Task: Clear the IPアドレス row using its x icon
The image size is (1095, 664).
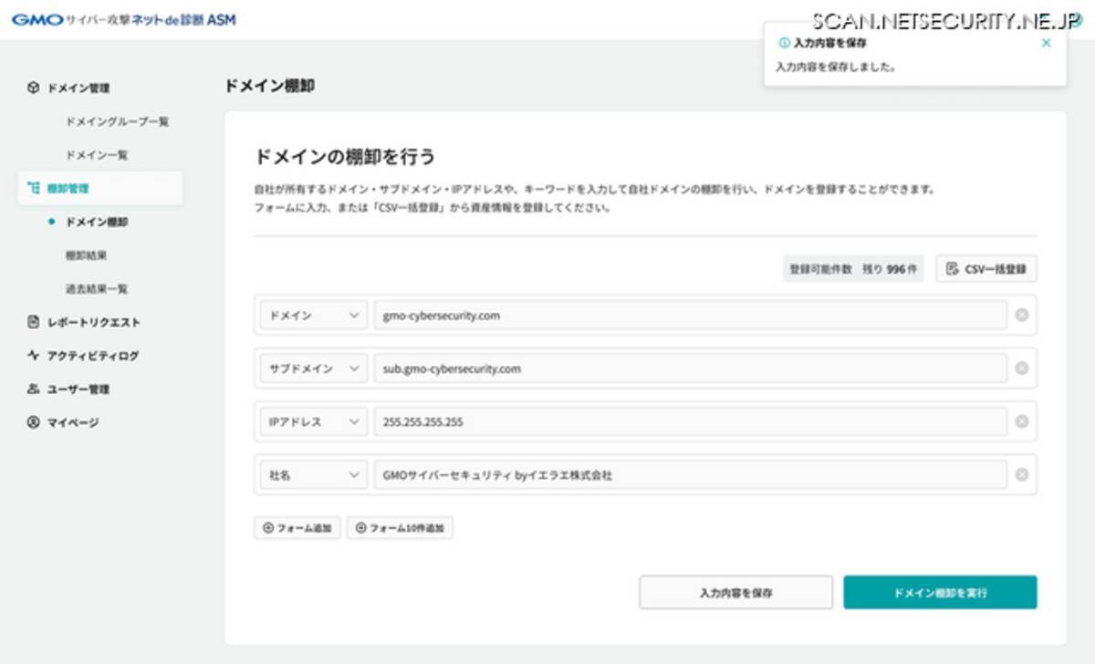Action: pos(1020,421)
